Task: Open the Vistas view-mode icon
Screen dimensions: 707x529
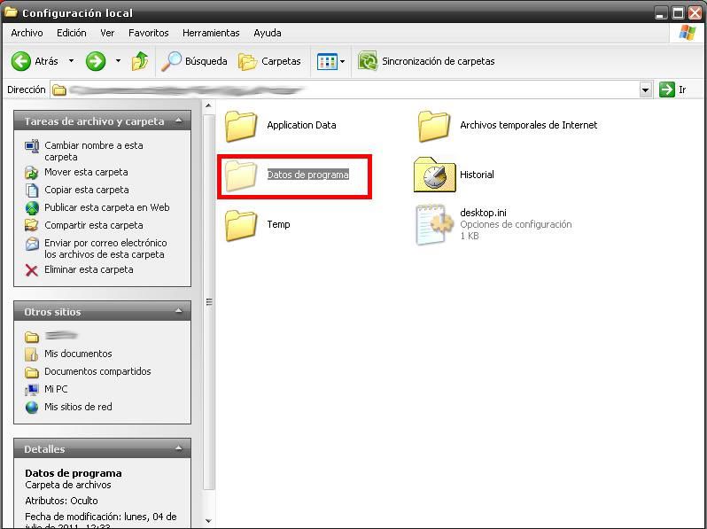Action: (327, 61)
